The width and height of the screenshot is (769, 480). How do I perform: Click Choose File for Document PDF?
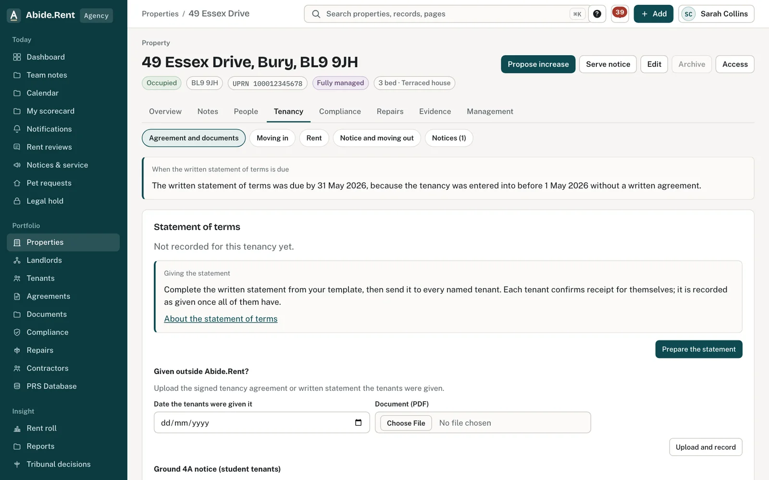[406, 423]
